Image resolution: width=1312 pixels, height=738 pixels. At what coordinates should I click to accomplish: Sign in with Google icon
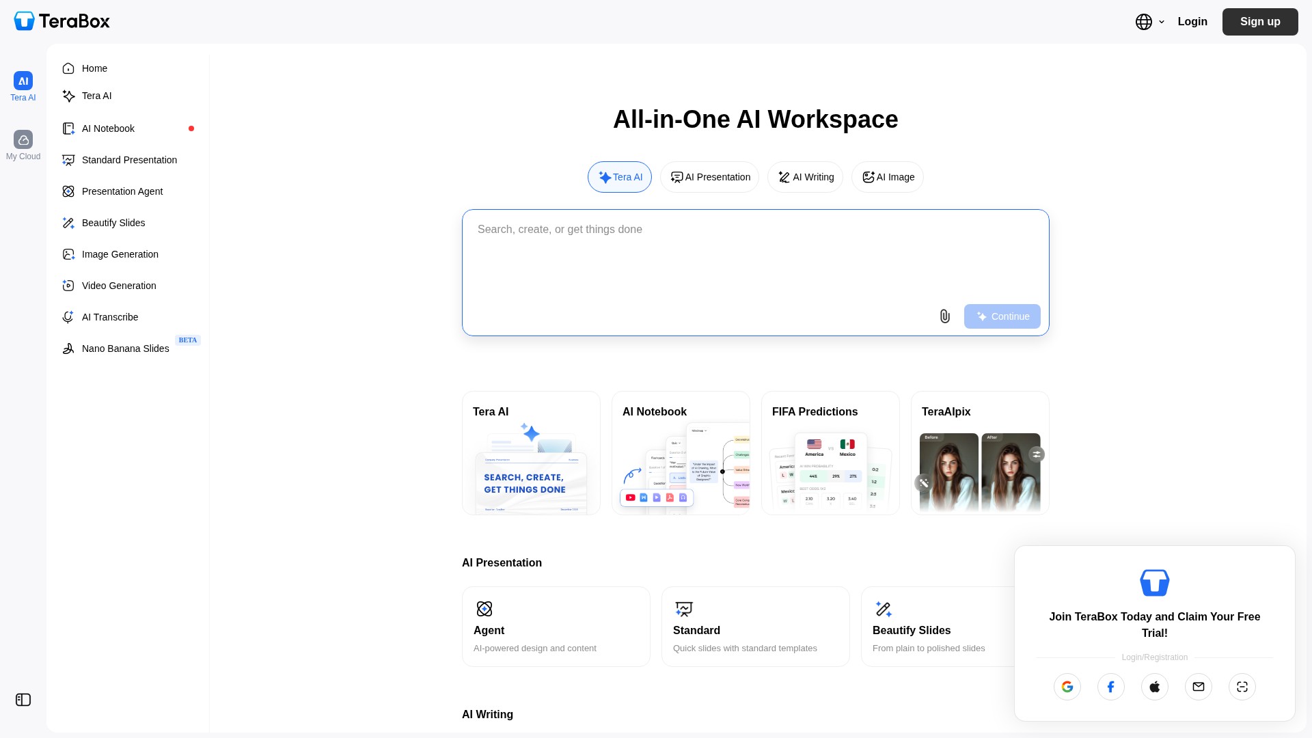1067,687
